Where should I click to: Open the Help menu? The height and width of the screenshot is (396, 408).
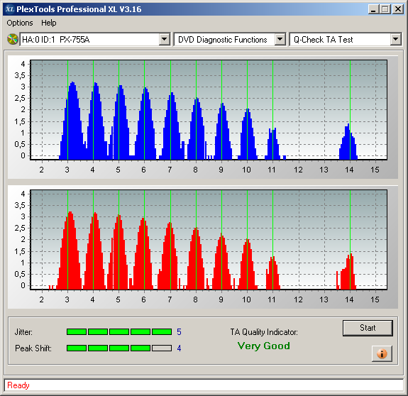coord(49,23)
